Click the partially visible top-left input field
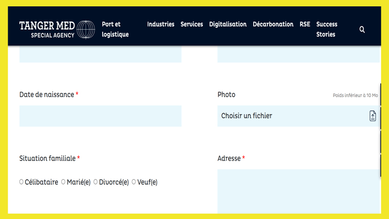Screen dimensions: 389x219 pos(101,54)
